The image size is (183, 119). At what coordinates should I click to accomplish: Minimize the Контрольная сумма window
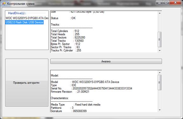tap(159, 3)
